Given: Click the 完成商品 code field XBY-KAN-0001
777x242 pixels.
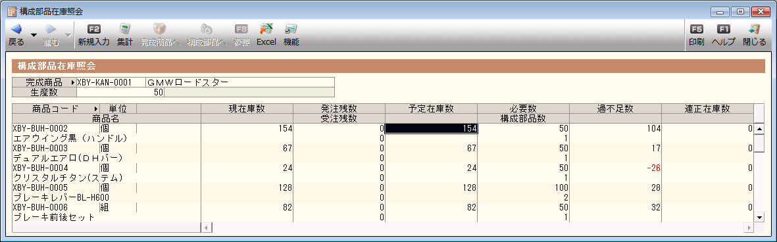Looking at the screenshot, I should pyautogui.click(x=111, y=82).
